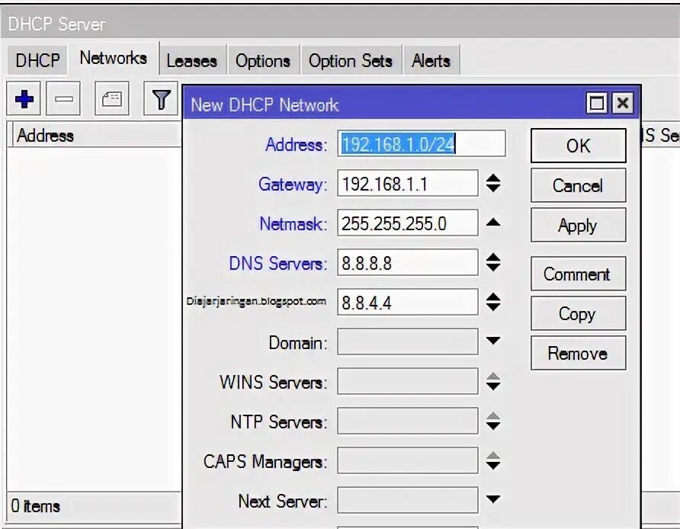Click the blue plus Add button
680x529 pixels.
pos(24,98)
